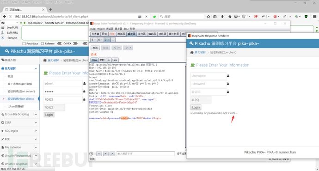Image resolution: width=319 pixels, height=171 pixels.
Task: Expand the Cross-Site Scripting menu
Action: coord(19,114)
